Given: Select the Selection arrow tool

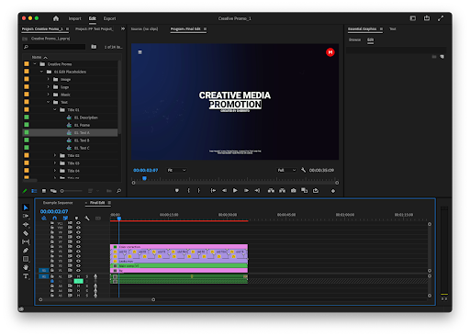Looking at the screenshot, I should 26,207.
